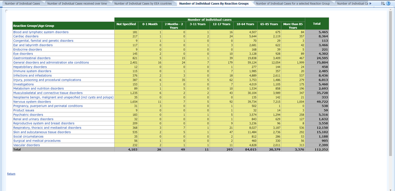The width and height of the screenshot is (395, 191).
Task: Open Musculoskeletal and connective tissue disorders link
Action: (x=48, y=93)
